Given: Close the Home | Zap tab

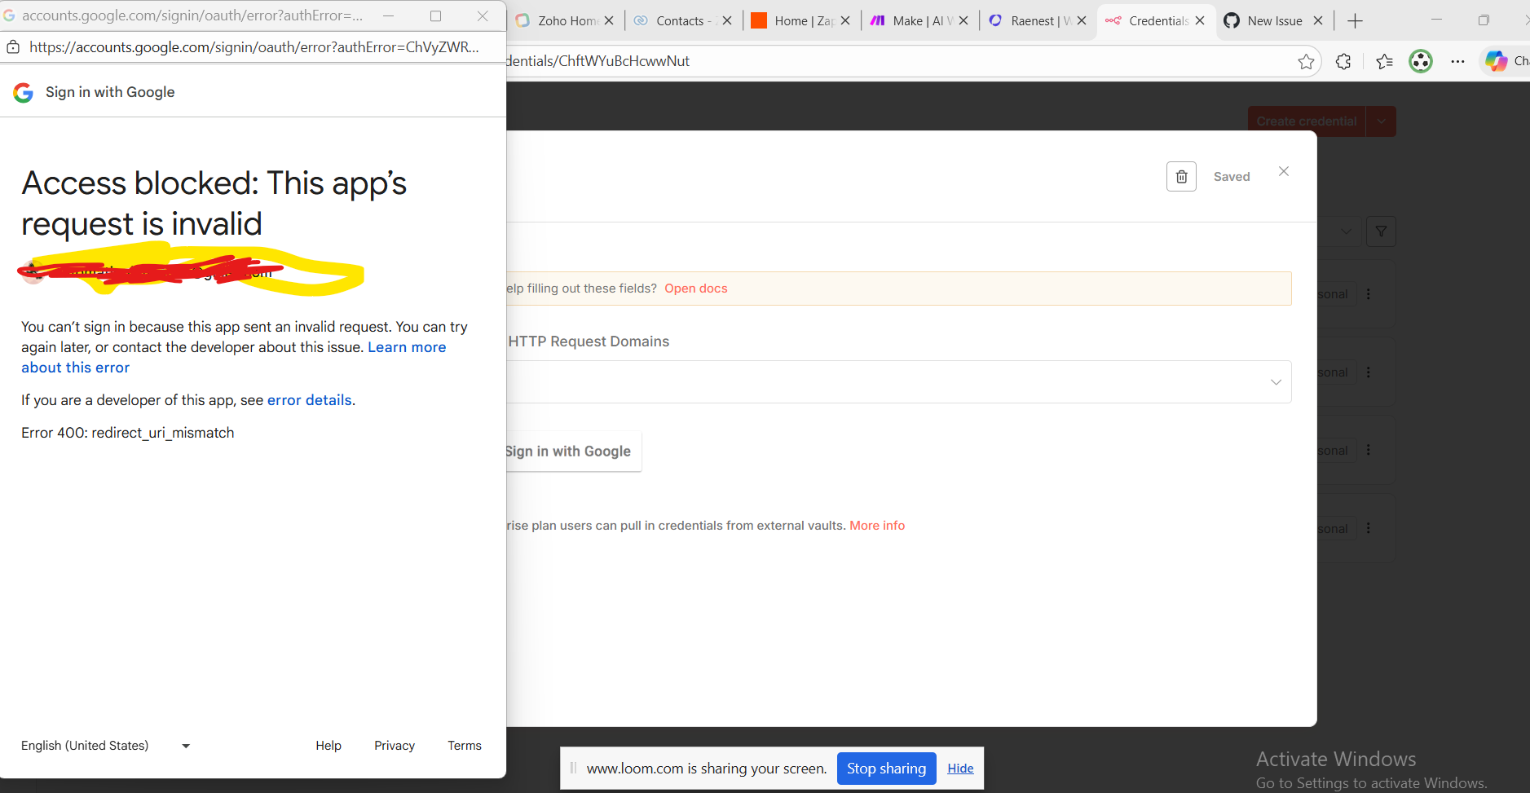Looking at the screenshot, I should [x=845, y=21].
